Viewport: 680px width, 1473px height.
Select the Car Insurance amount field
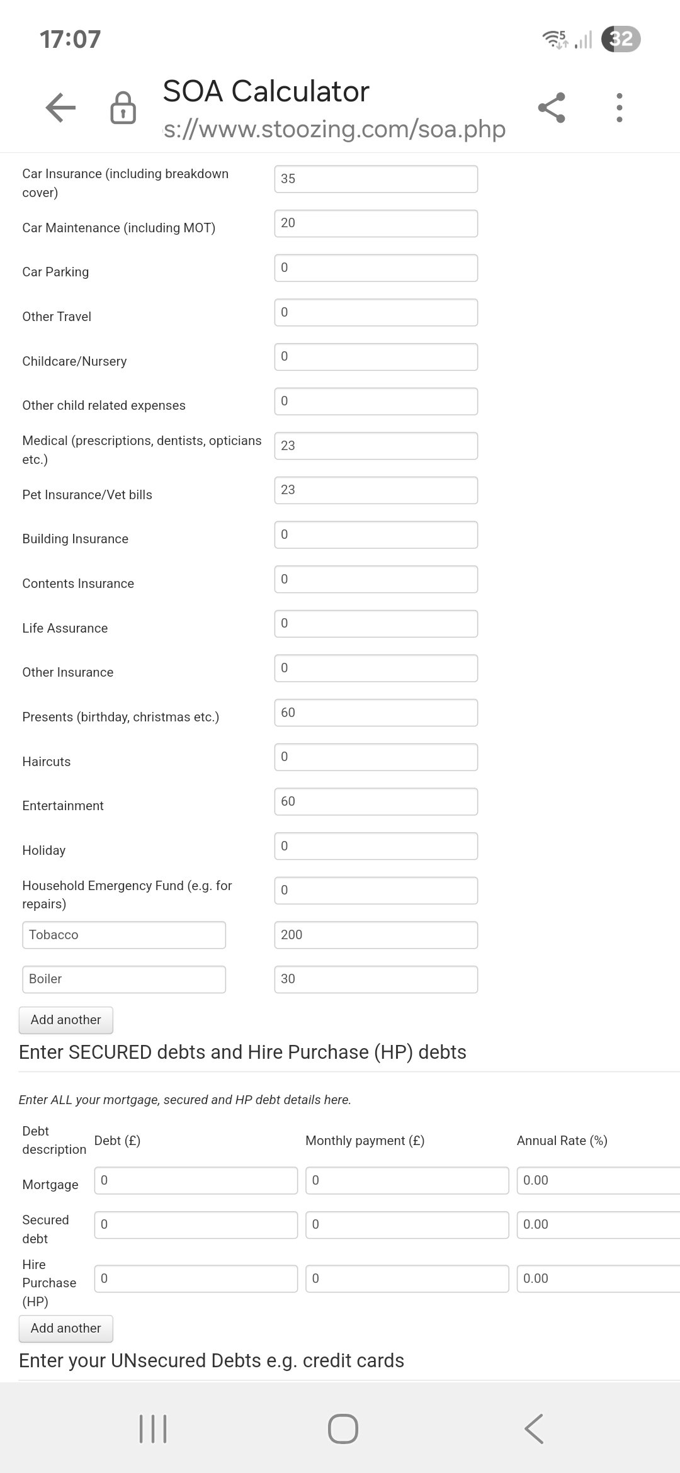tap(376, 179)
